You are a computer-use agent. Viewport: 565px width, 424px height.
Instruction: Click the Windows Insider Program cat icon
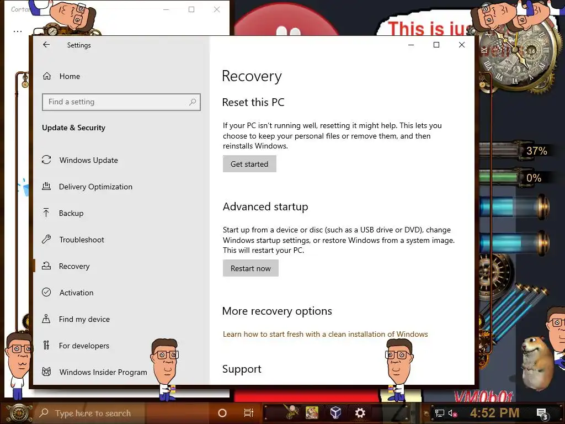tap(46, 372)
